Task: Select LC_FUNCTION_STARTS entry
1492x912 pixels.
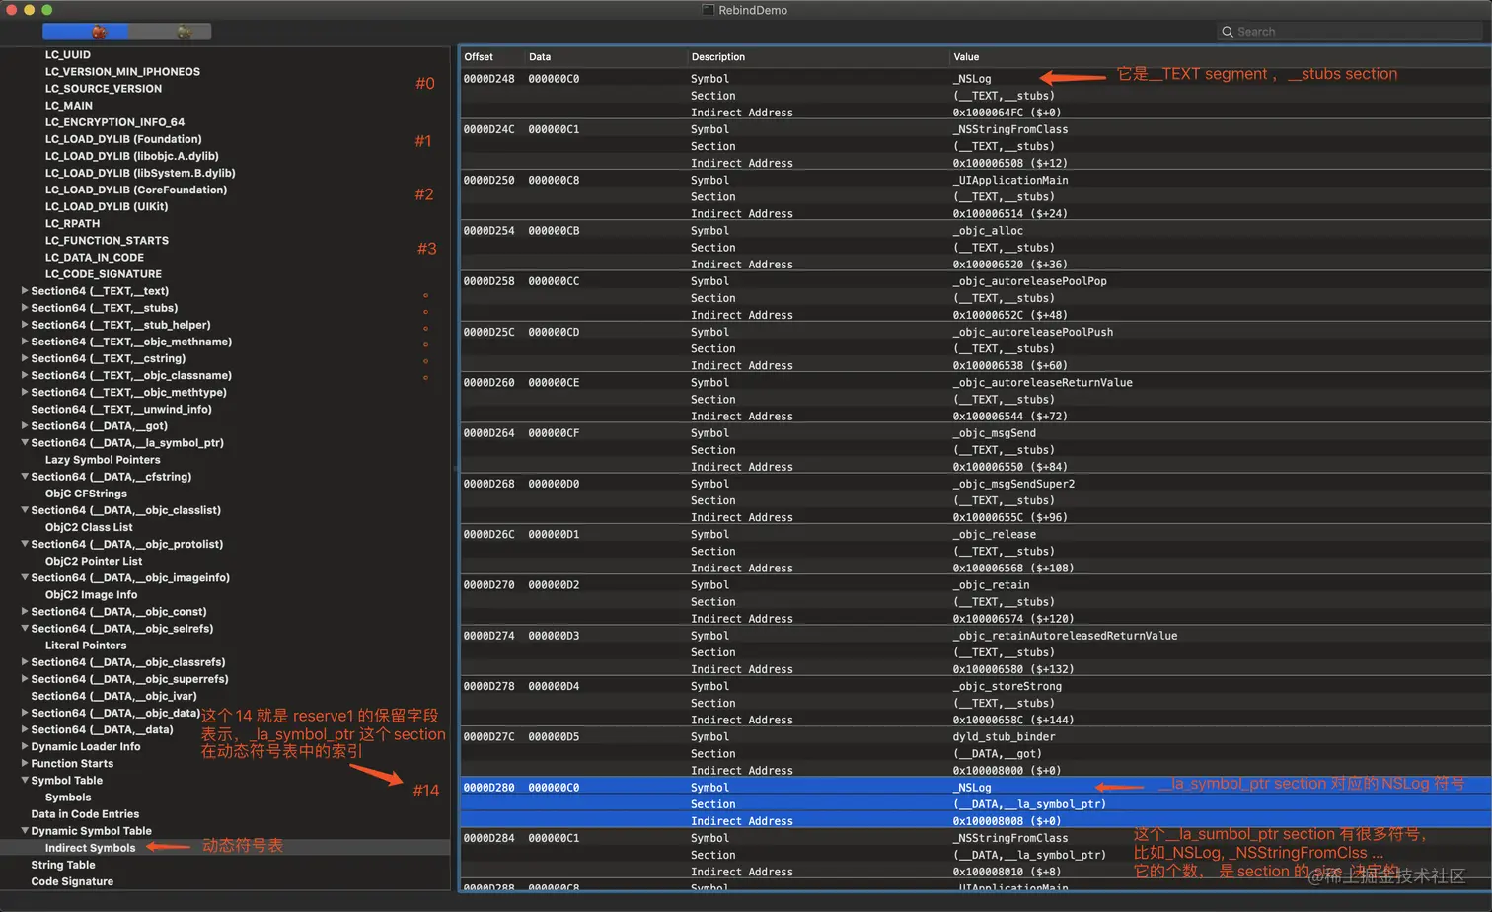Action: pyautogui.click(x=107, y=240)
